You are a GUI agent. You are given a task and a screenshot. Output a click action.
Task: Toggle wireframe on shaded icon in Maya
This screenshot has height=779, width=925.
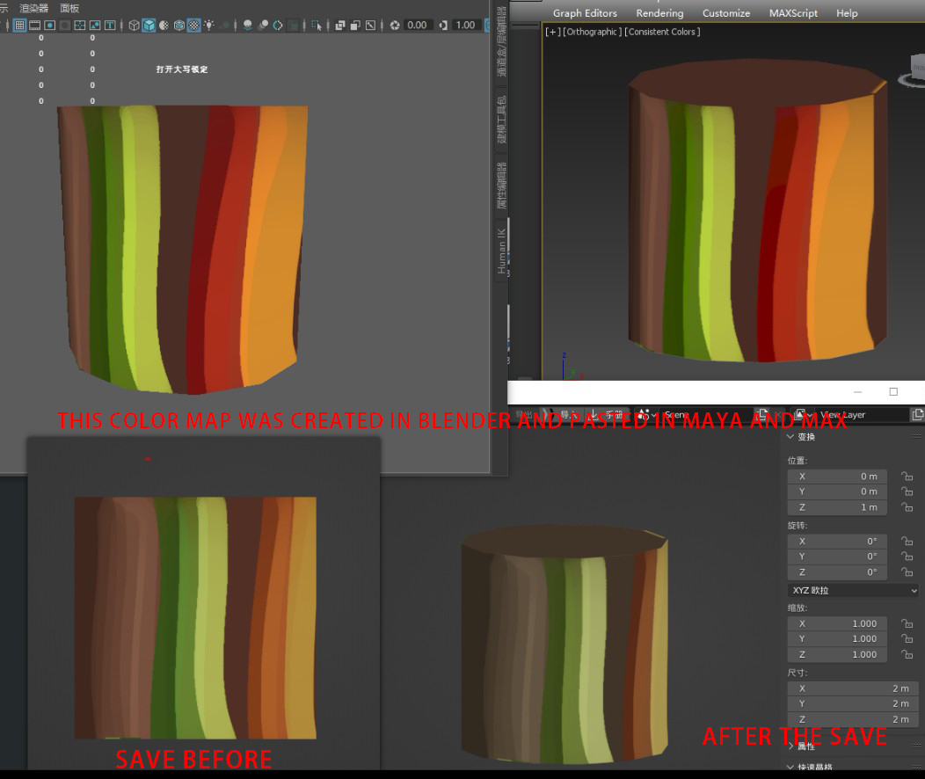click(178, 25)
